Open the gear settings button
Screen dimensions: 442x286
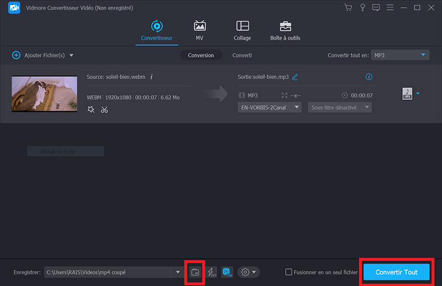(x=248, y=272)
